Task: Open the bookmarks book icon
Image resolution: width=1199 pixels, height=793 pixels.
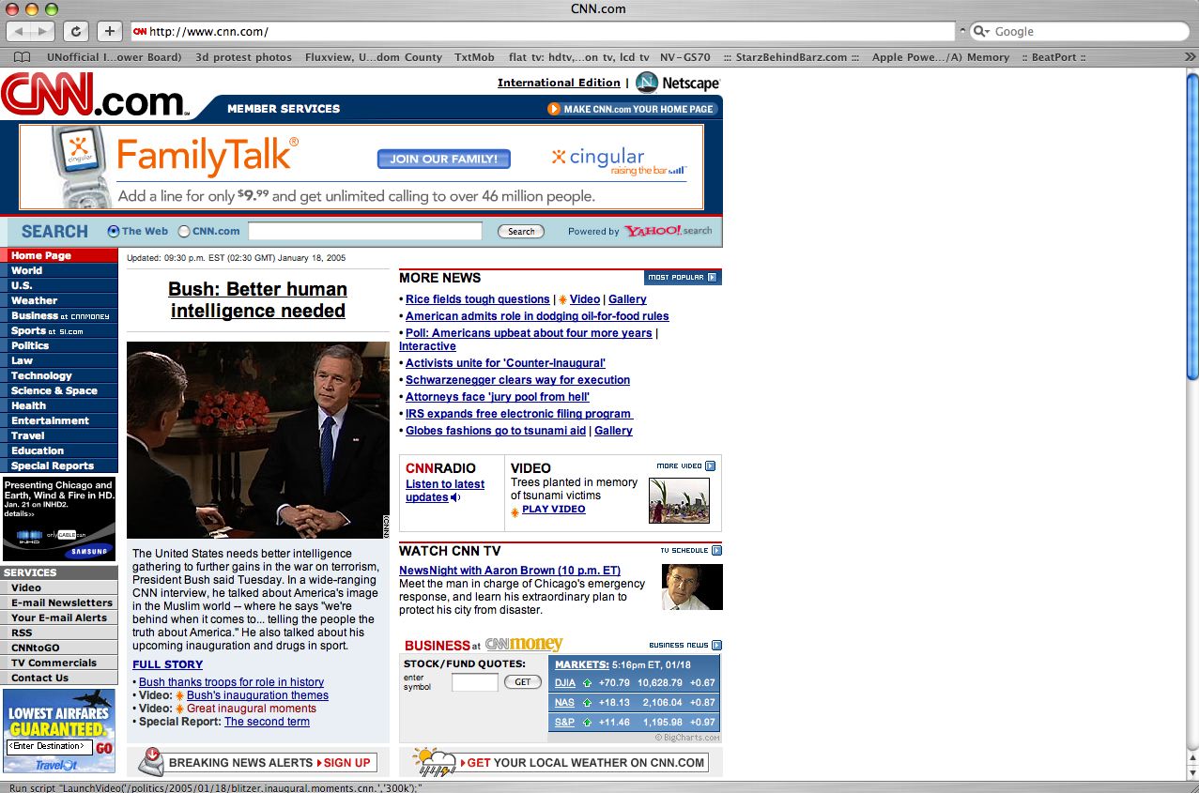Action: [x=22, y=57]
